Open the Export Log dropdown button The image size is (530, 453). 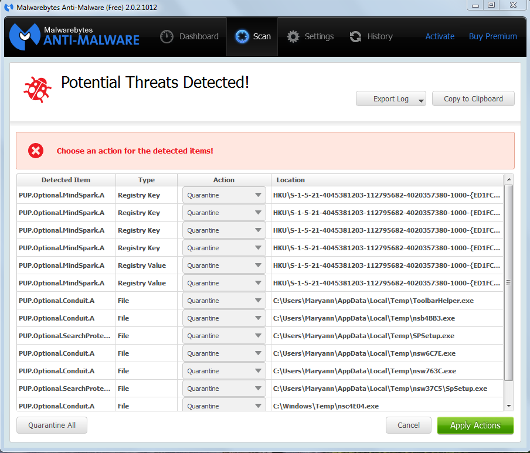coord(390,98)
